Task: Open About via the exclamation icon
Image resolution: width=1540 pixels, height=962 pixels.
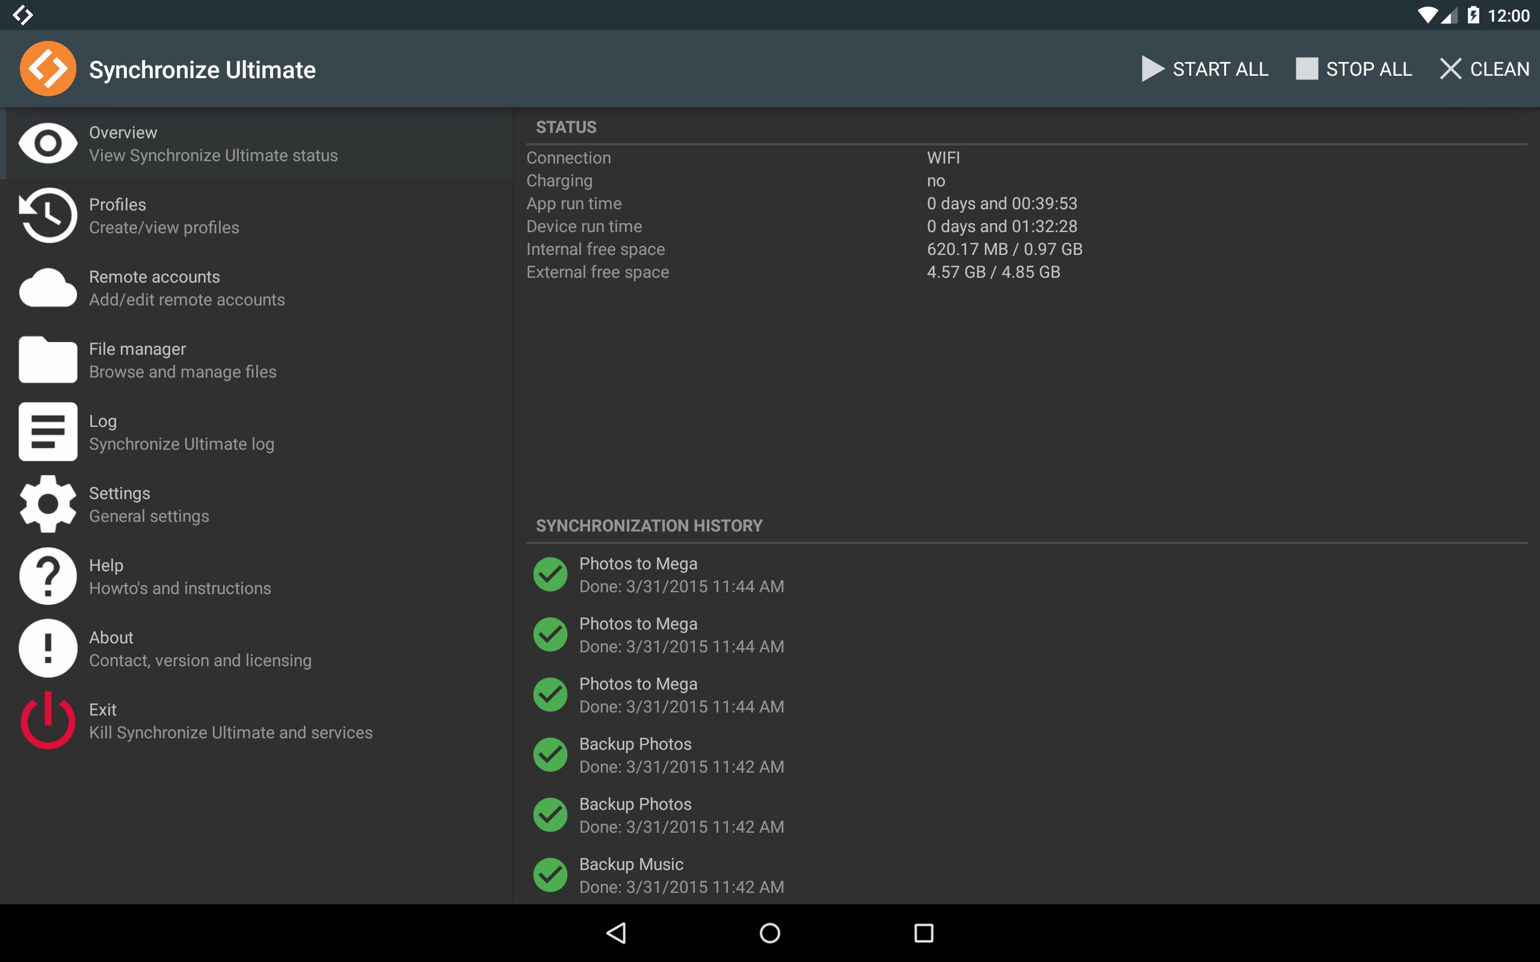Action: (x=48, y=648)
